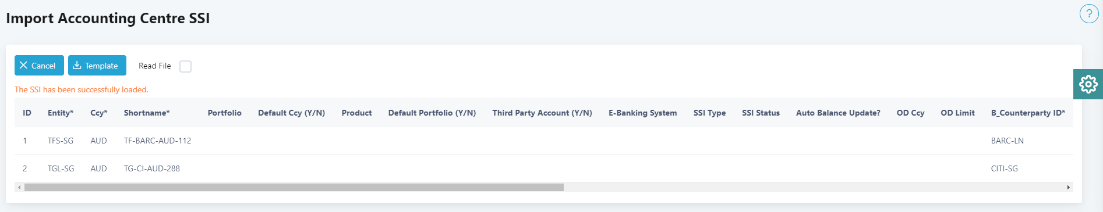Click the scrollbar right arrow
The width and height of the screenshot is (1103, 212).
pos(1069,188)
